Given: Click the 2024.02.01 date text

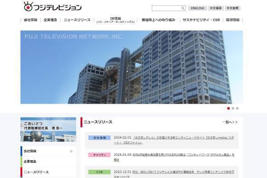Looking at the screenshot, I should [x=123, y=138].
